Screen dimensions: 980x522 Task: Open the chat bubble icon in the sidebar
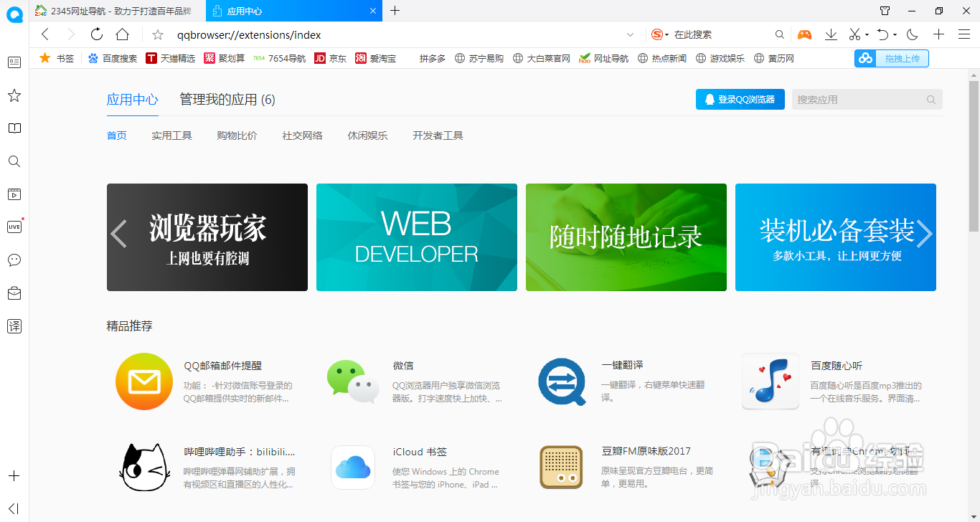[14, 260]
